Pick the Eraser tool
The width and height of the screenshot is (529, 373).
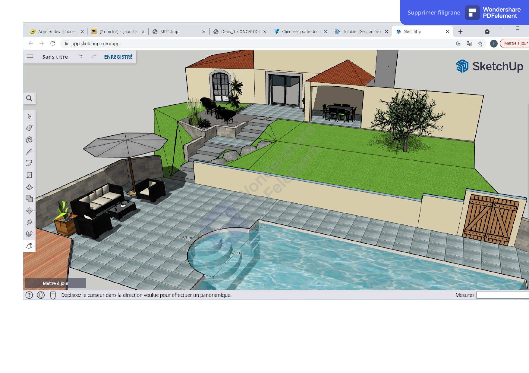coord(29,128)
